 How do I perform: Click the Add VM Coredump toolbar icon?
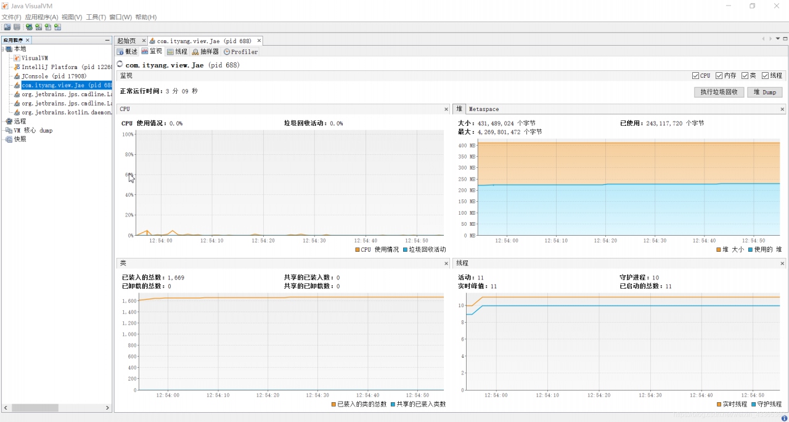[48, 27]
